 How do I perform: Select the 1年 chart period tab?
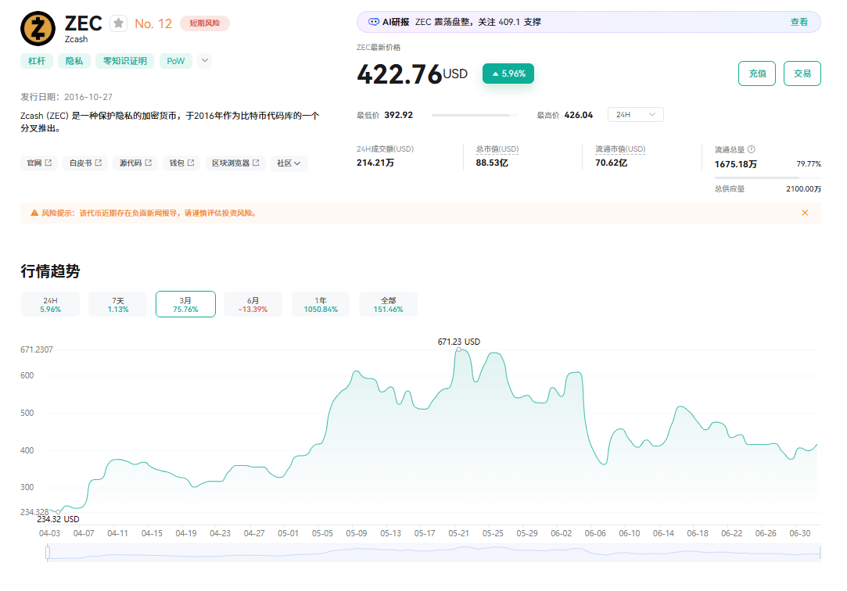point(321,304)
